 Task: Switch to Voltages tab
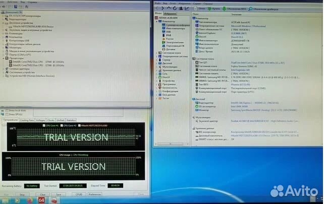coord(40,120)
